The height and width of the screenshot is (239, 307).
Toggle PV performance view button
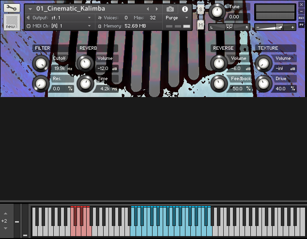(301, 25)
